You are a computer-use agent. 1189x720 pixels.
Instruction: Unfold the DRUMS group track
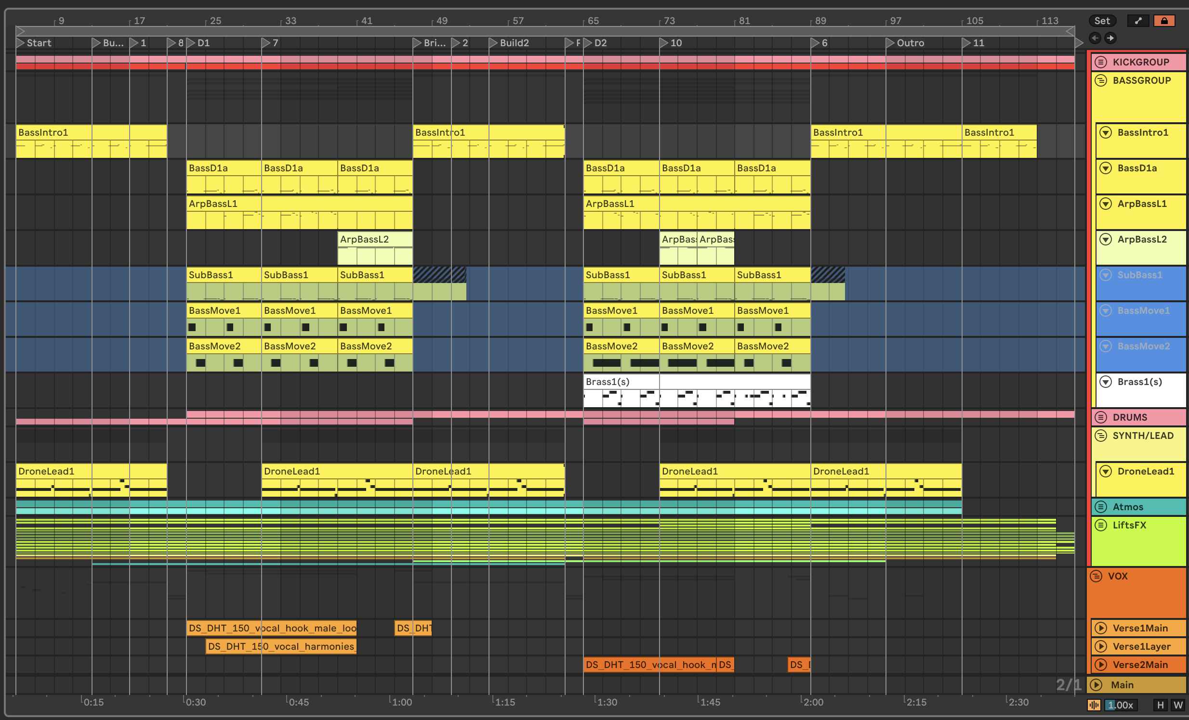click(x=1101, y=417)
